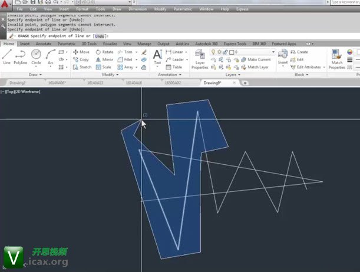Click the Plot printer icon in quick access toolbar
The height and width of the screenshot is (272, 360).
tap(48, 2)
